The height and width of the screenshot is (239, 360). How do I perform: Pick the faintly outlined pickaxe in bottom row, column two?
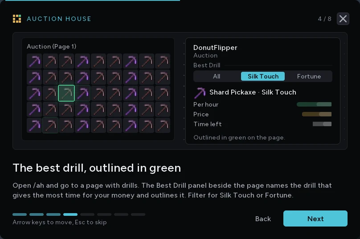(50, 125)
